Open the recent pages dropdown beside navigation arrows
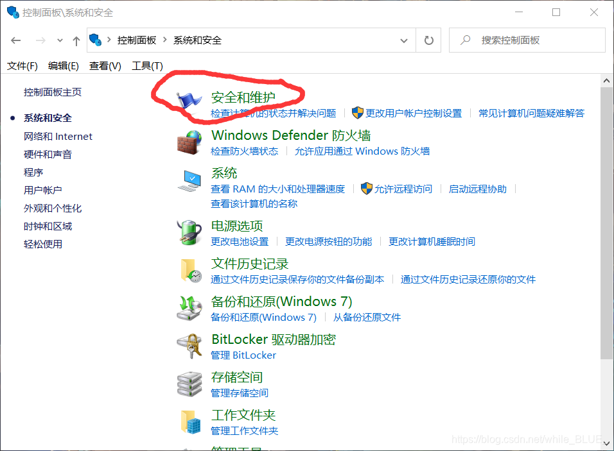This screenshot has width=614, height=451. coord(59,40)
